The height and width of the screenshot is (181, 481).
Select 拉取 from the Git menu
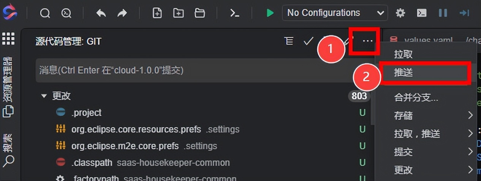click(403, 55)
